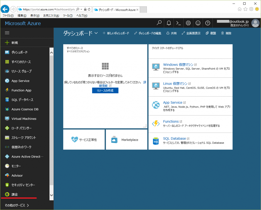
Task: Click the リソースの作成 button
Action: [x=105, y=90]
